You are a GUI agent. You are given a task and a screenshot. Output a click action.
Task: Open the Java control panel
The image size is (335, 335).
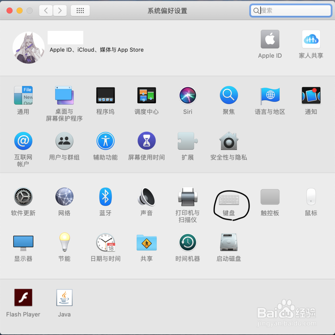(64, 297)
